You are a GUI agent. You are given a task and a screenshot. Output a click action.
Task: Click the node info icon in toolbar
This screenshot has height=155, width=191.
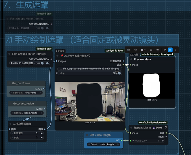tap(135, 50)
